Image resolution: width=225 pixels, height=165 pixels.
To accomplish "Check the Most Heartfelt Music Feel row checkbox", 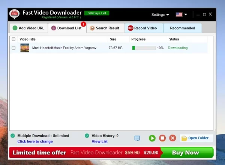I will [x=13, y=48].
